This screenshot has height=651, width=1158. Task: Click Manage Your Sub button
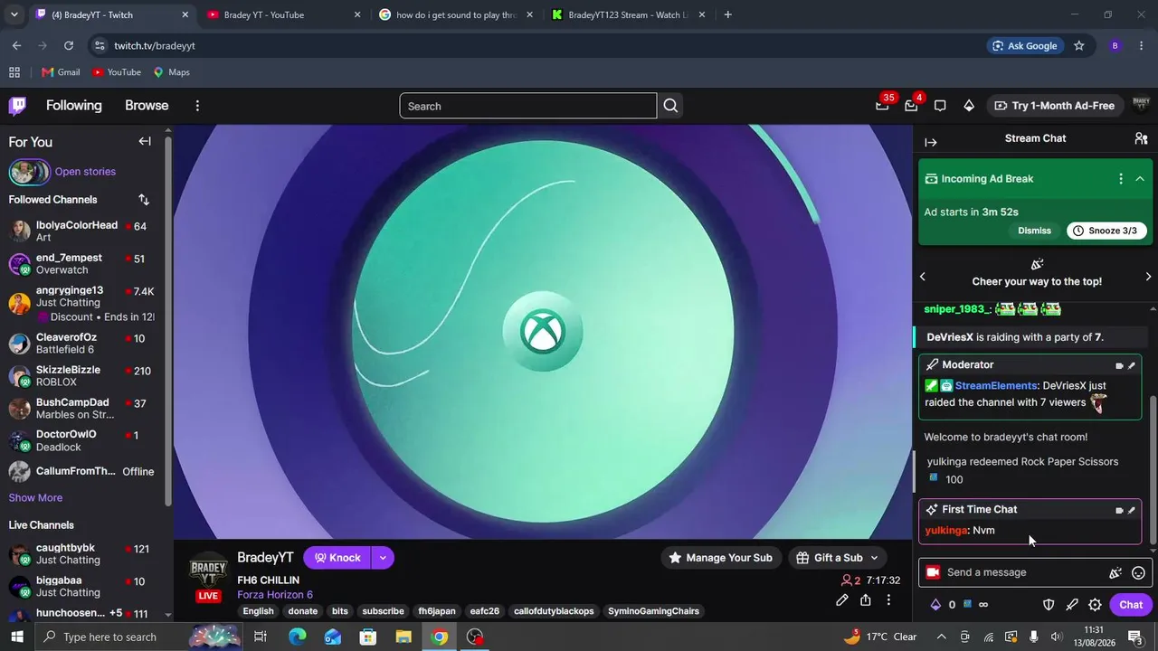(x=720, y=558)
